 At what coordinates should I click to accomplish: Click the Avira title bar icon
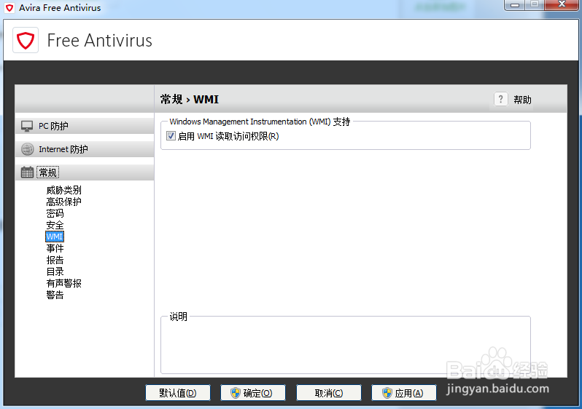(x=9, y=8)
